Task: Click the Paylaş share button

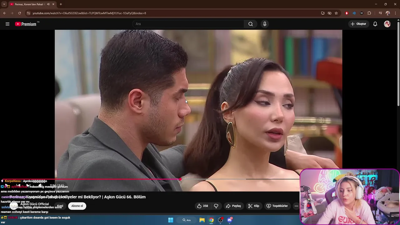Action: (233, 206)
